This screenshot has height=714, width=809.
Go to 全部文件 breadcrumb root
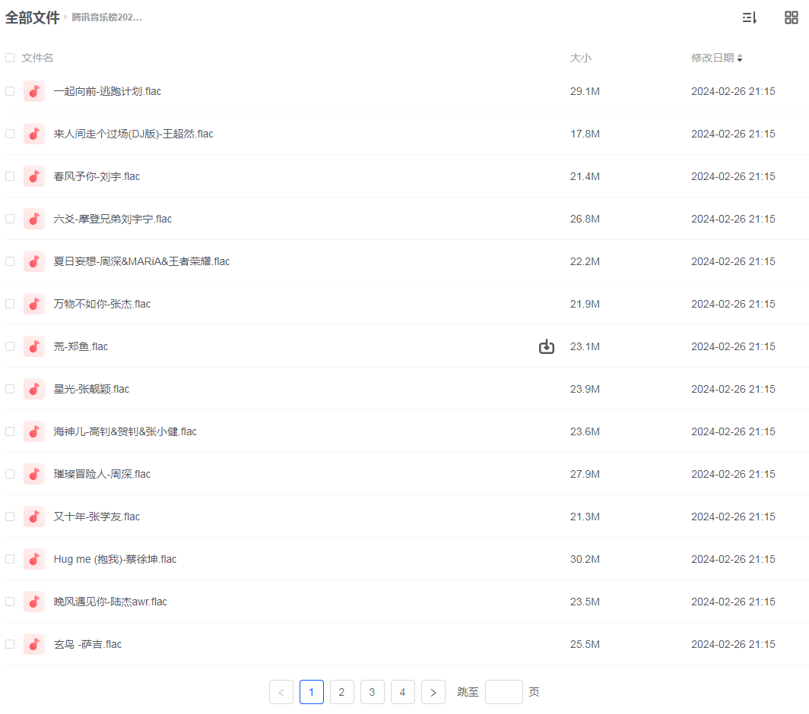[x=33, y=17]
